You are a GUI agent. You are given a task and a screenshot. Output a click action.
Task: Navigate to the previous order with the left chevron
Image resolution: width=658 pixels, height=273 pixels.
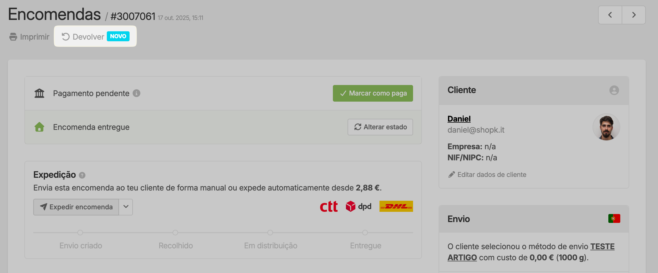tap(610, 15)
